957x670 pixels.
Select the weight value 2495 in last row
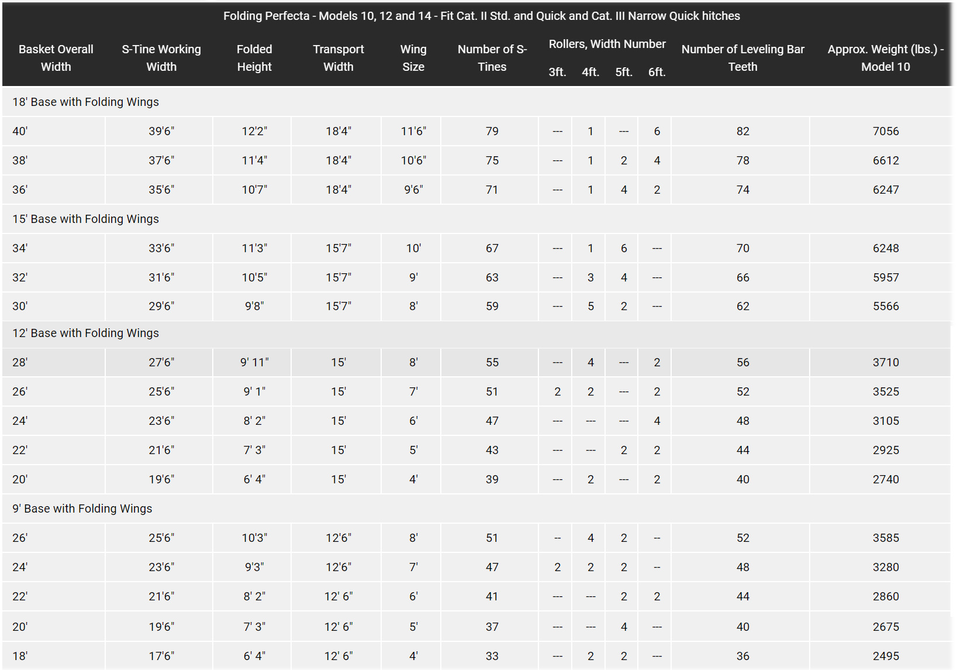886,656
